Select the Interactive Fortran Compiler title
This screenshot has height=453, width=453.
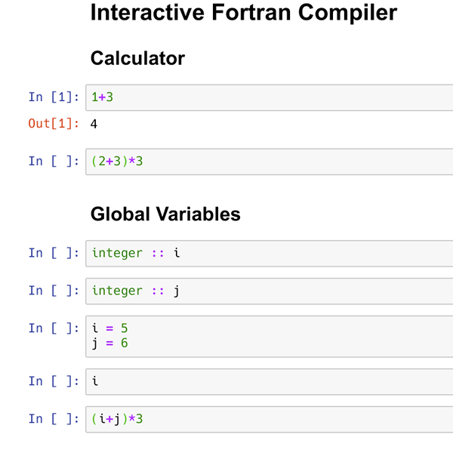[244, 13]
